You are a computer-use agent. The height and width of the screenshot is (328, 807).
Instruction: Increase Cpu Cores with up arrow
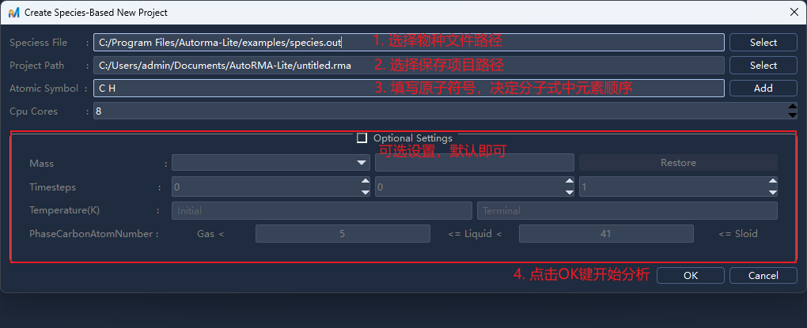[794, 107]
